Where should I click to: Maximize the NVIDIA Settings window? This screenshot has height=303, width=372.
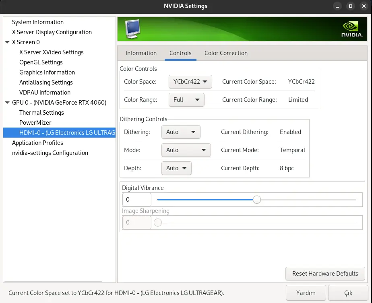point(350,6)
